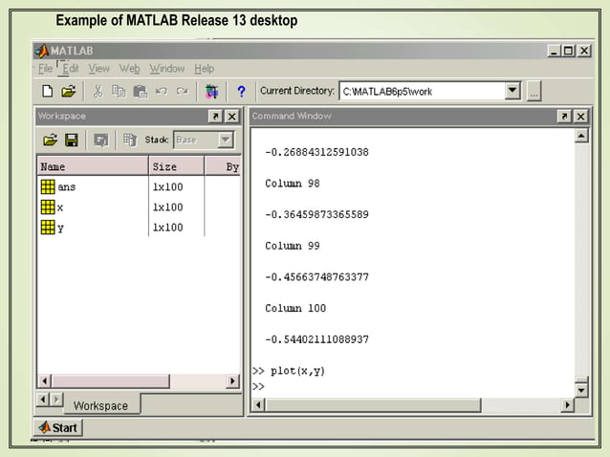Viewport: 610px width, 457px height.
Task: Open Help with the blue question mark
Action: [241, 92]
